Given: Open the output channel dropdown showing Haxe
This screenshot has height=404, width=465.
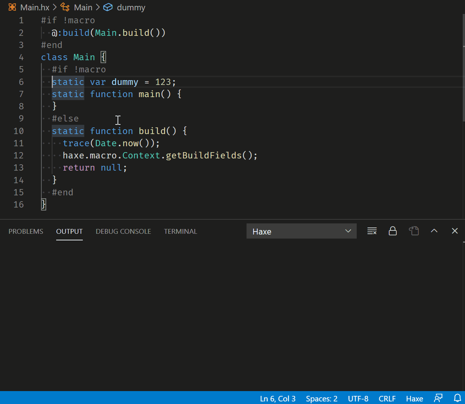Looking at the screenshot, I should coord(301,231).
